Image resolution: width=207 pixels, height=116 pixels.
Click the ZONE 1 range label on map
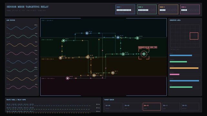tap(47, 21)
